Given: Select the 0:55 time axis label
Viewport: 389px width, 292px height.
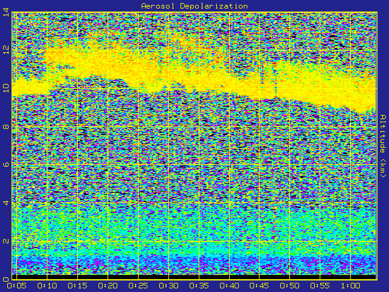Looking at the screenshot, I should pyautogui.click(x=320, y=285).
